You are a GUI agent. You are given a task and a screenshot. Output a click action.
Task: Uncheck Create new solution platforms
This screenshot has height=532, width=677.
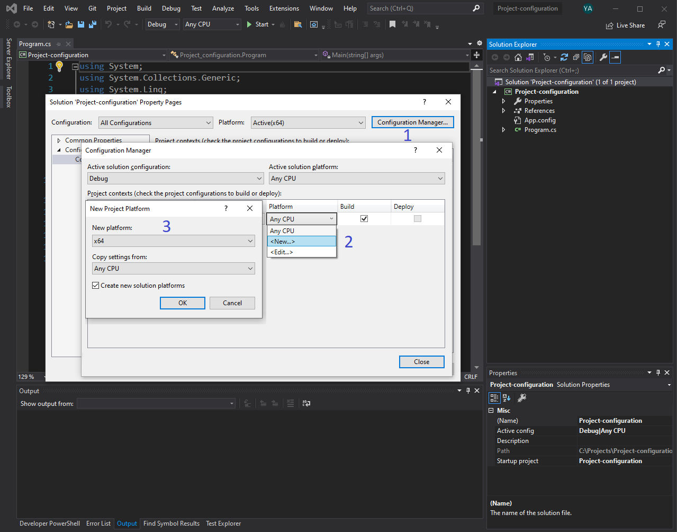pos(96,285)
